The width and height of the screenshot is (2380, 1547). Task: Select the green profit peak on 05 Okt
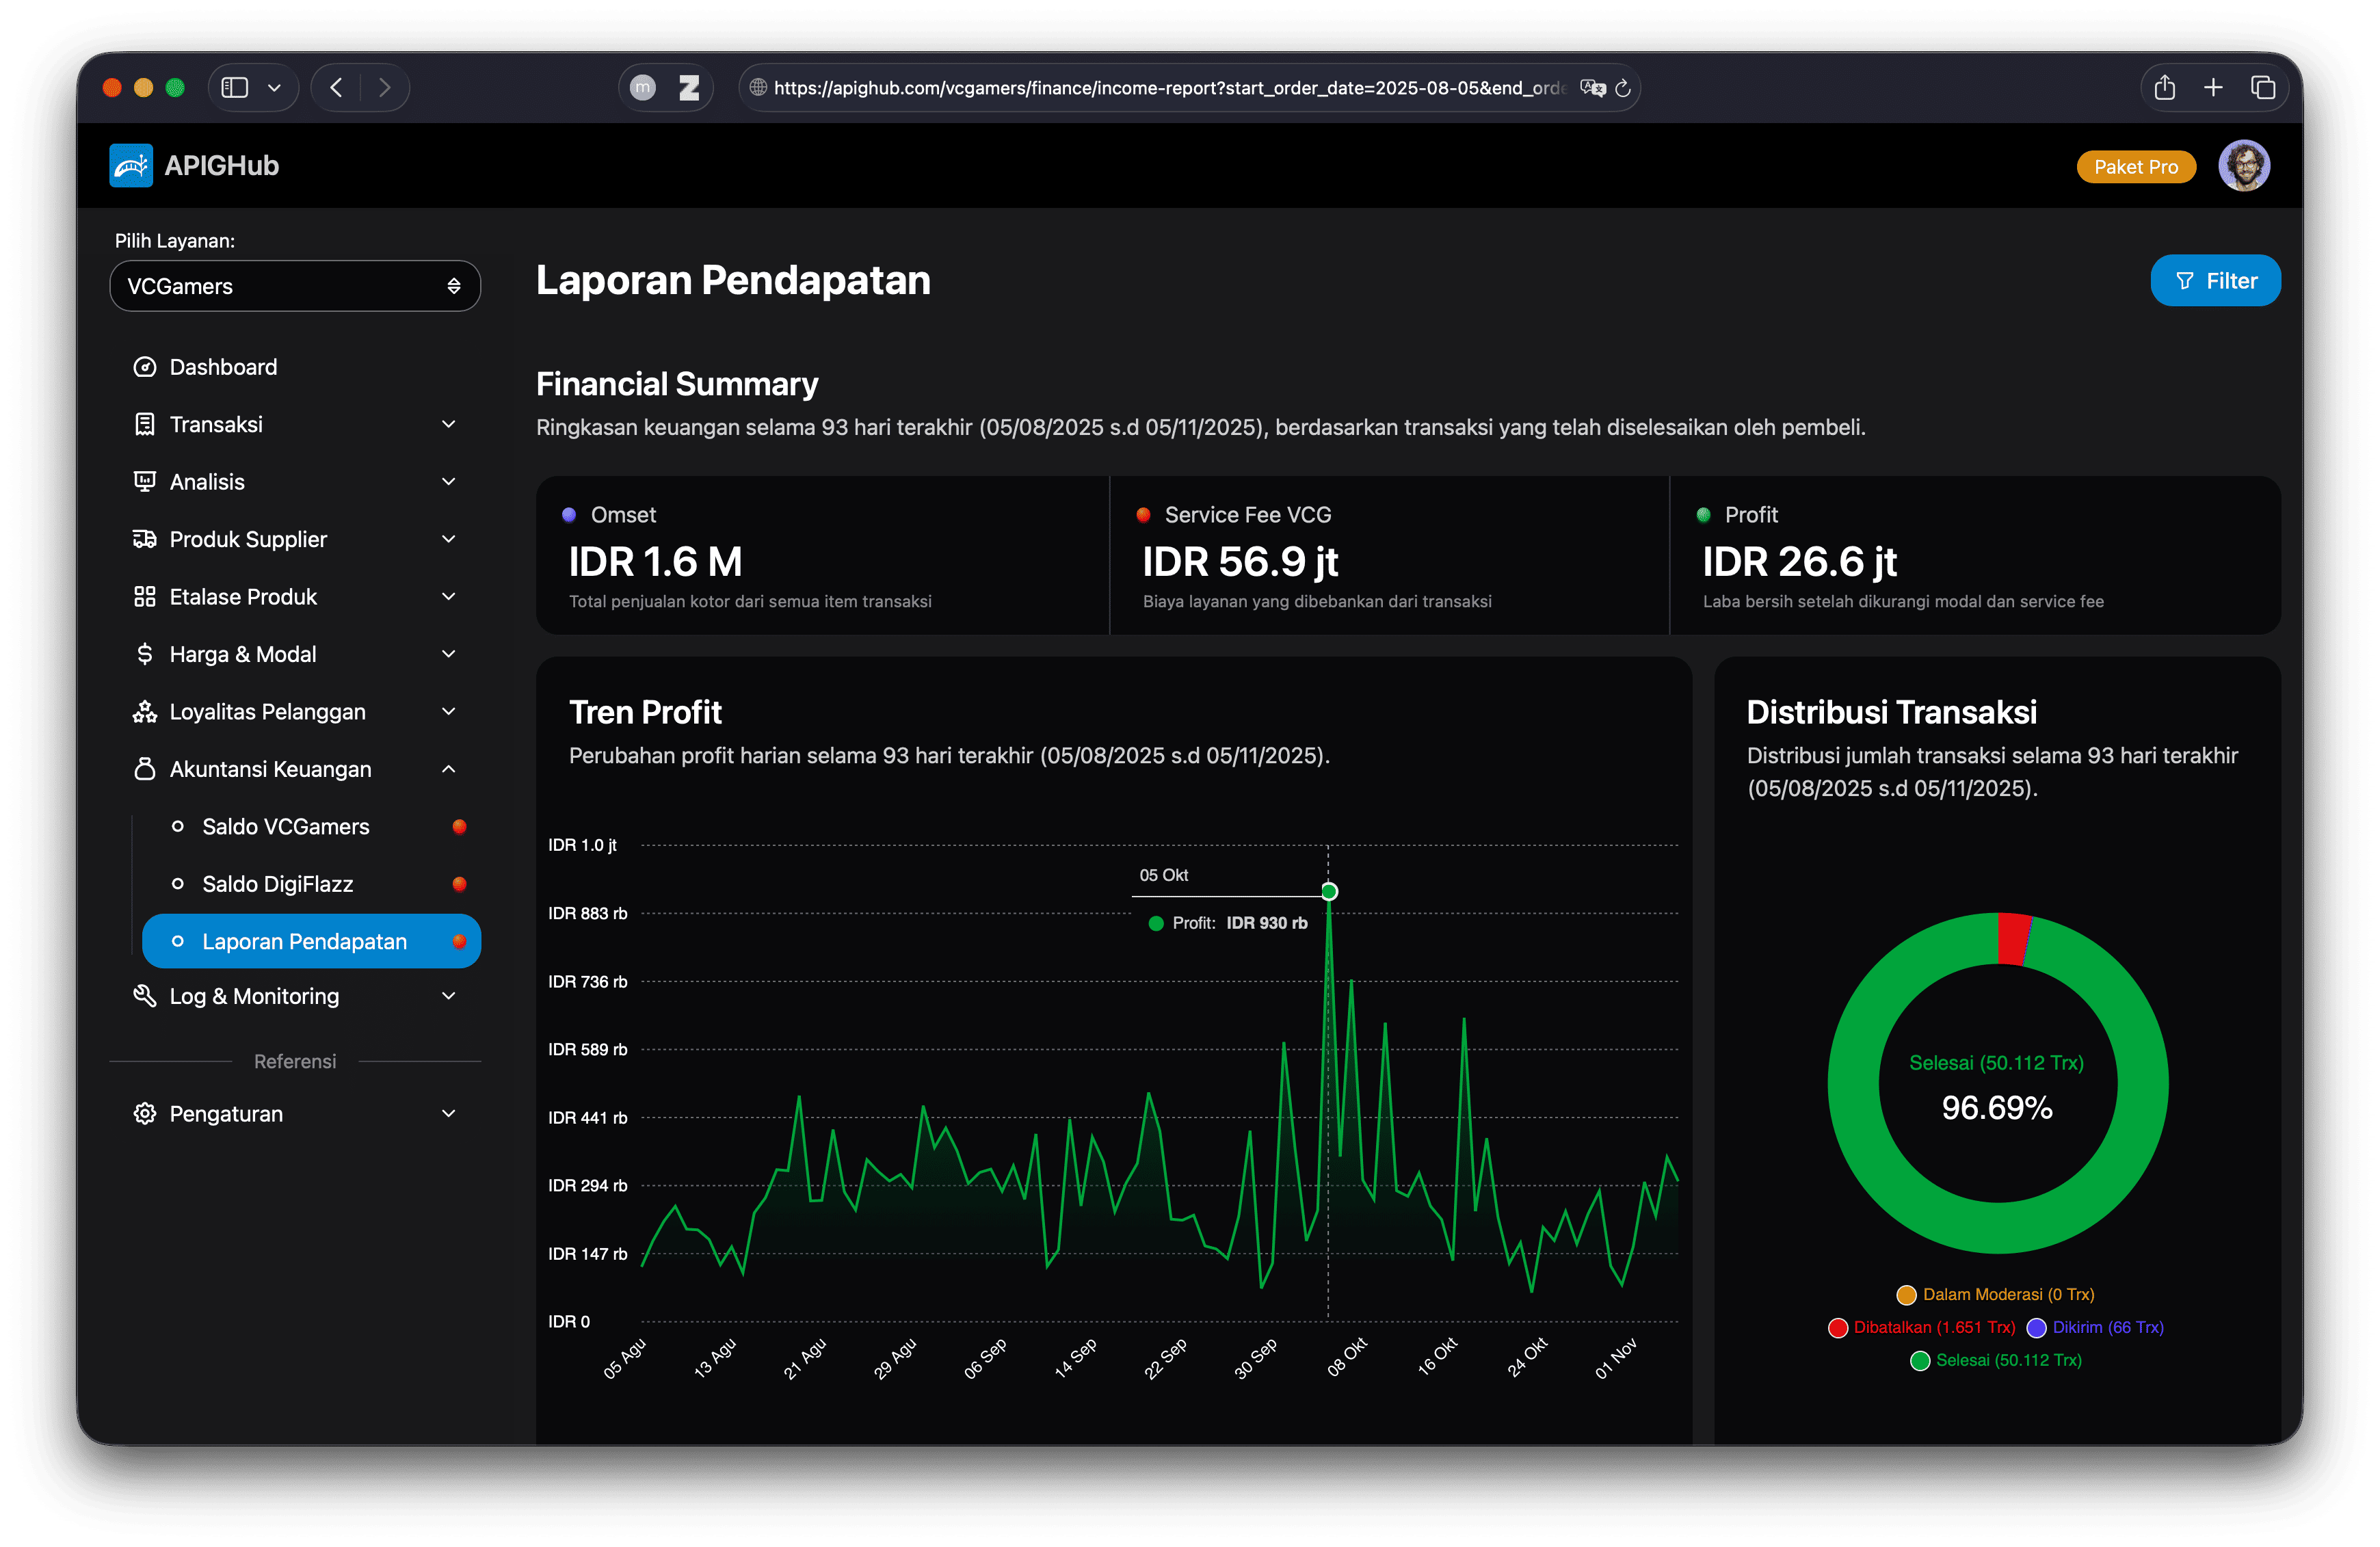1328,891
